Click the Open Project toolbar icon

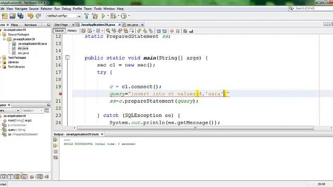coord(12,16)
